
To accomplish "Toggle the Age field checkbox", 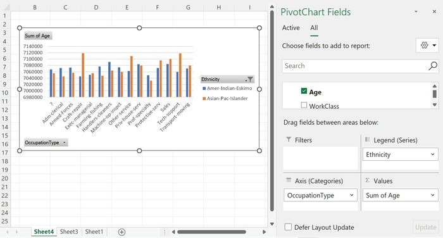I will click(x=304, y=91).
